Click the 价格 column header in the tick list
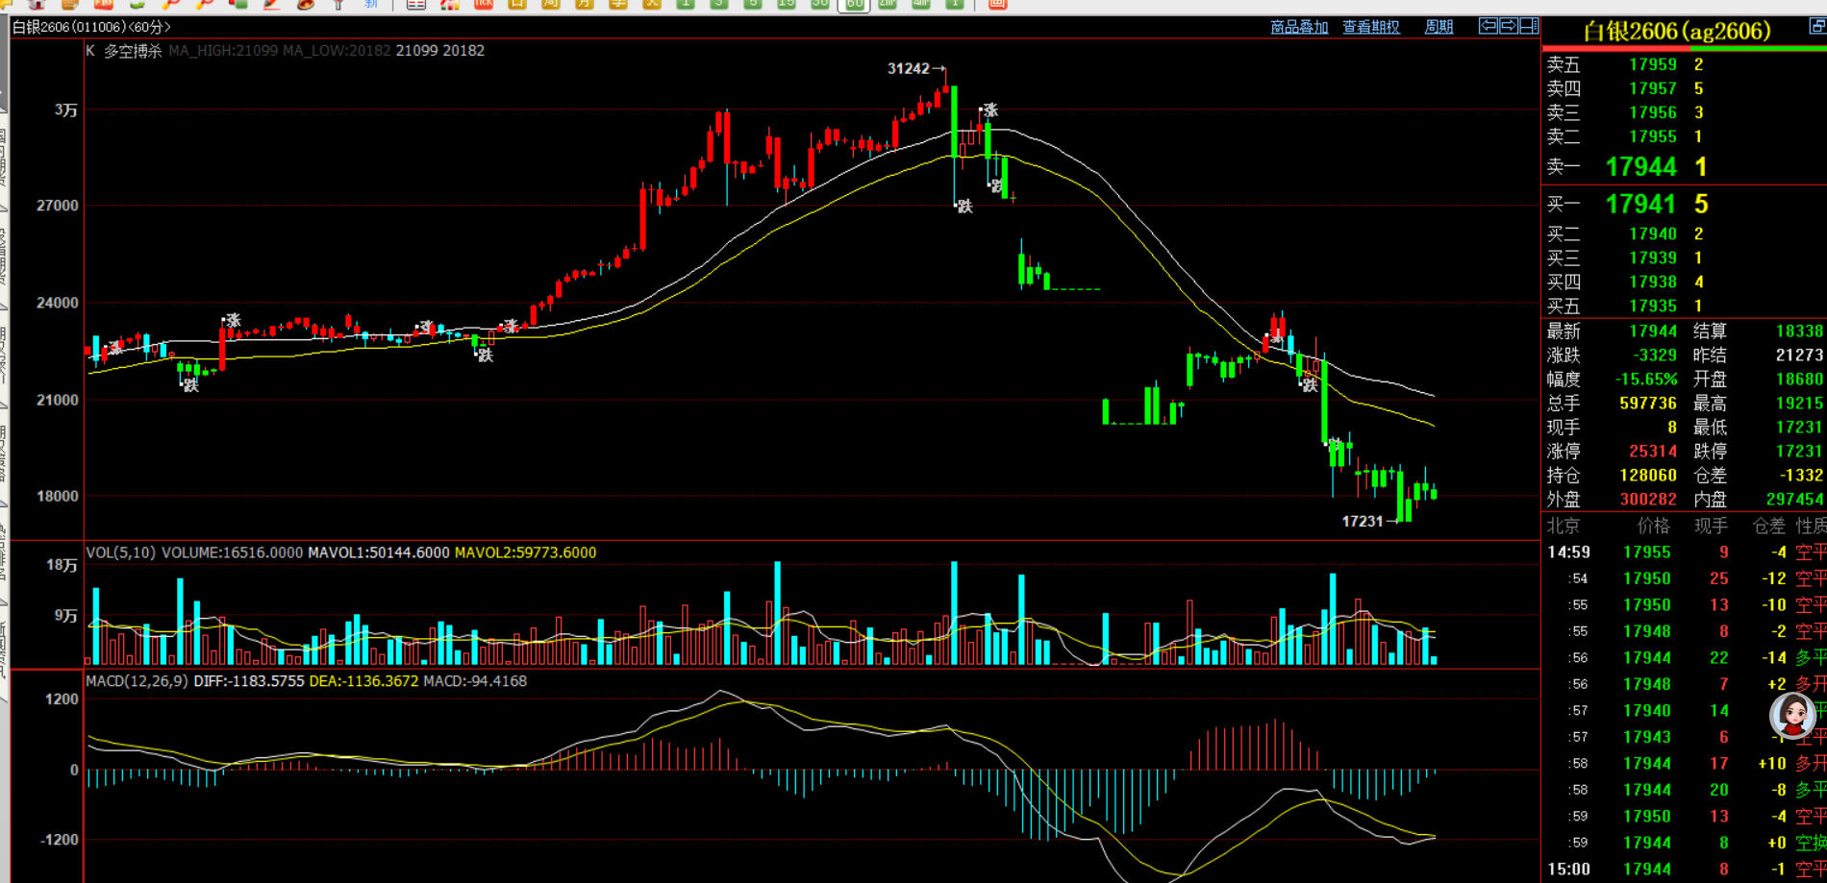Viewport: 1827px width, 883px height. 1654,526
